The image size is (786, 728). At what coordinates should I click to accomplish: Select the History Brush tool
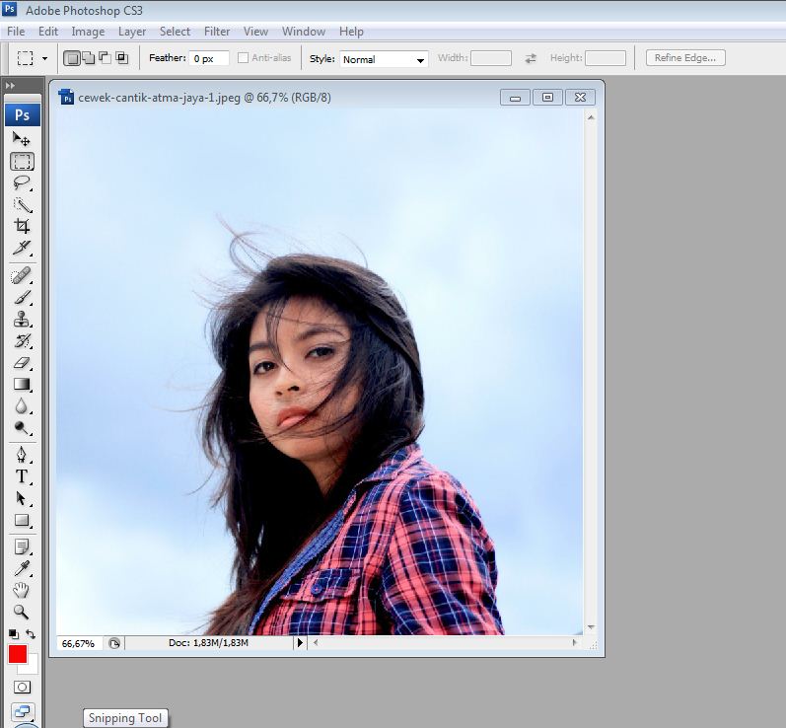[22, 341]
